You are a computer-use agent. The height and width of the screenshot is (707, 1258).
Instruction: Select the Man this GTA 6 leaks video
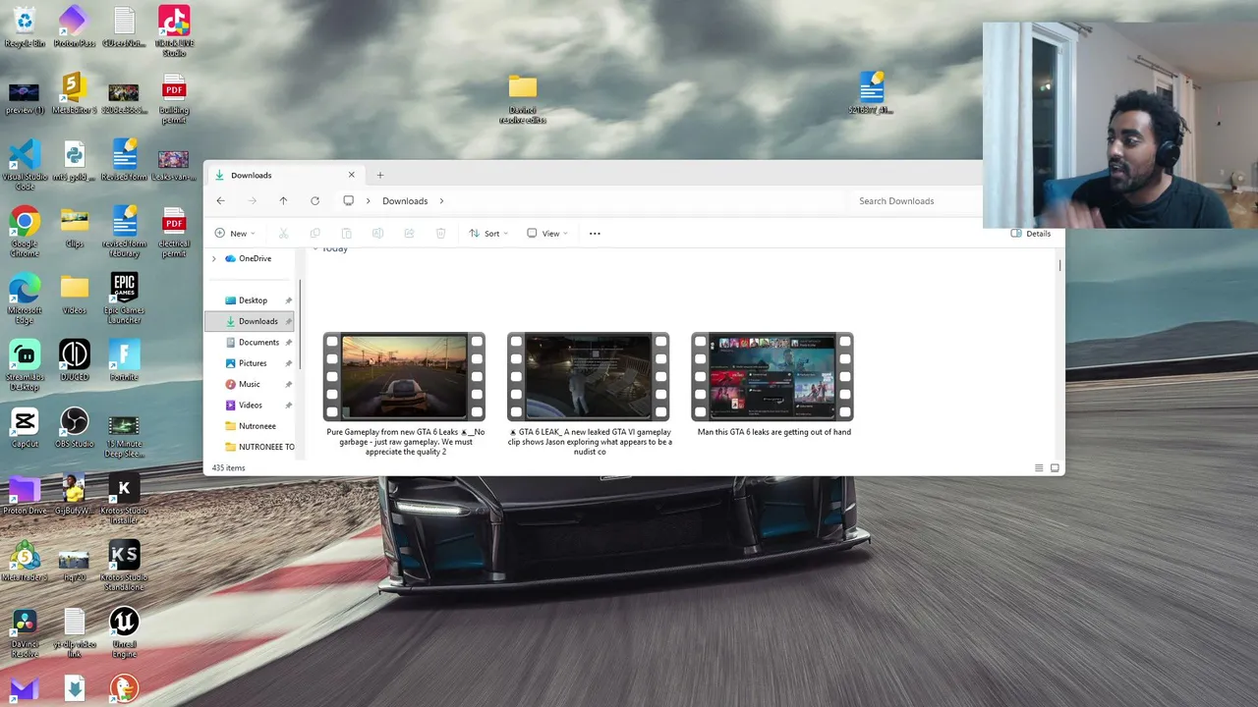pos(773,385)
